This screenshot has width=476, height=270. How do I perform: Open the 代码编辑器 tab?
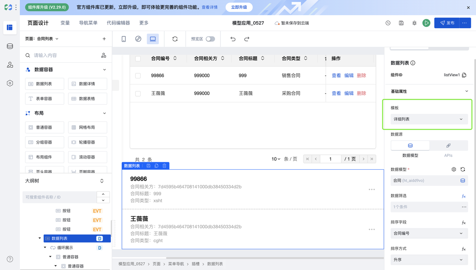click(118, 23)
